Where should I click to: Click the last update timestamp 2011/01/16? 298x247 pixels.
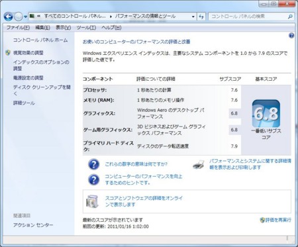click(x=128, y=226)
